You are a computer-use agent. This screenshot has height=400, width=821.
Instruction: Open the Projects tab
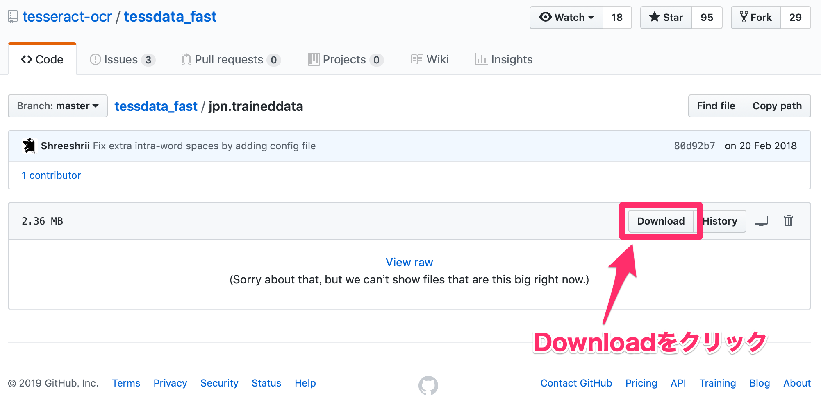coord(346,60)
